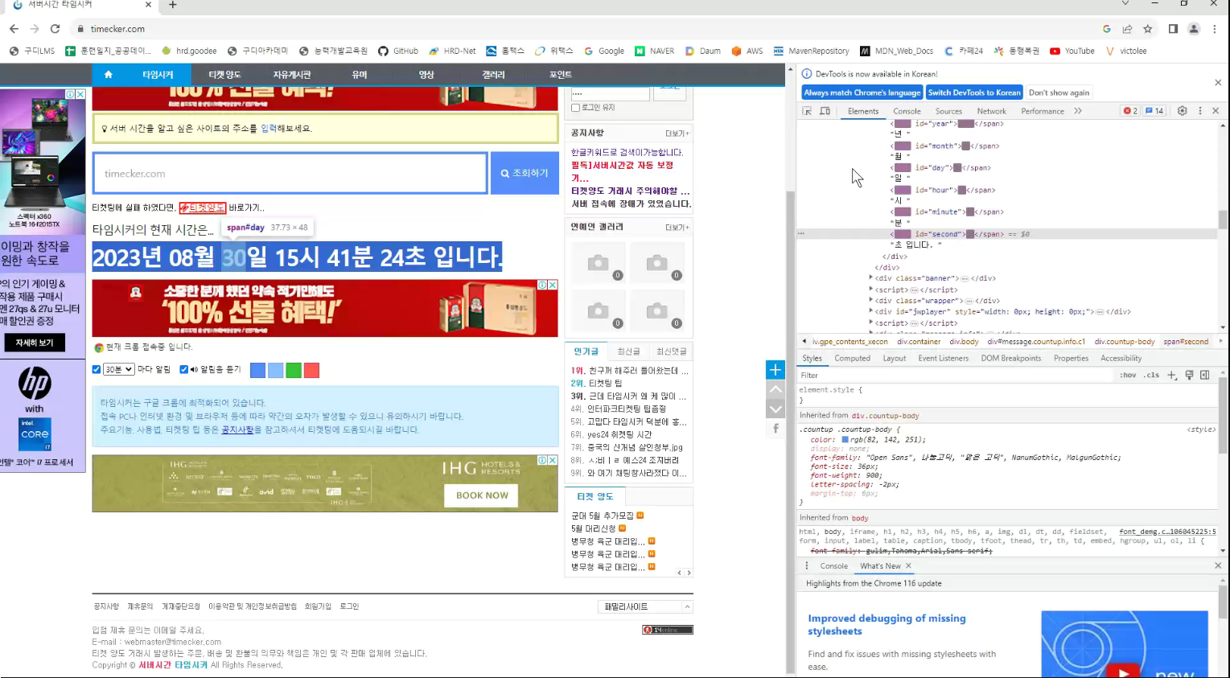
Task: Go back using the browser back arrow
Action: click(x=14, y=29)
